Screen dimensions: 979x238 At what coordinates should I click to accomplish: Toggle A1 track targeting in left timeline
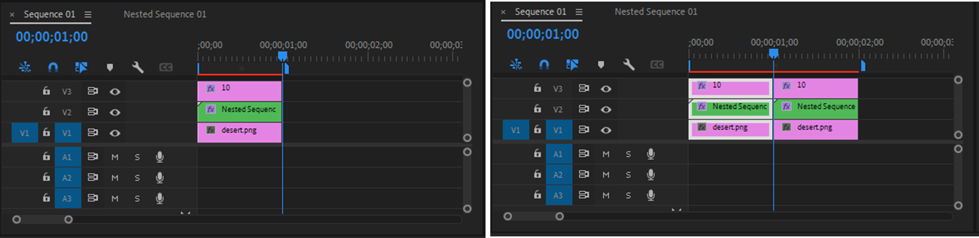coord(67,157)
